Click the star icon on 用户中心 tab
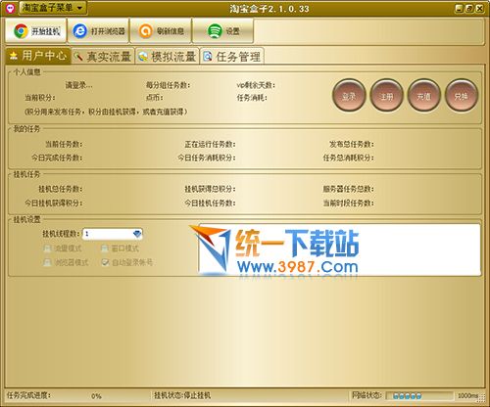The width and height of the screenshot is (490, 407). (14, 56)
